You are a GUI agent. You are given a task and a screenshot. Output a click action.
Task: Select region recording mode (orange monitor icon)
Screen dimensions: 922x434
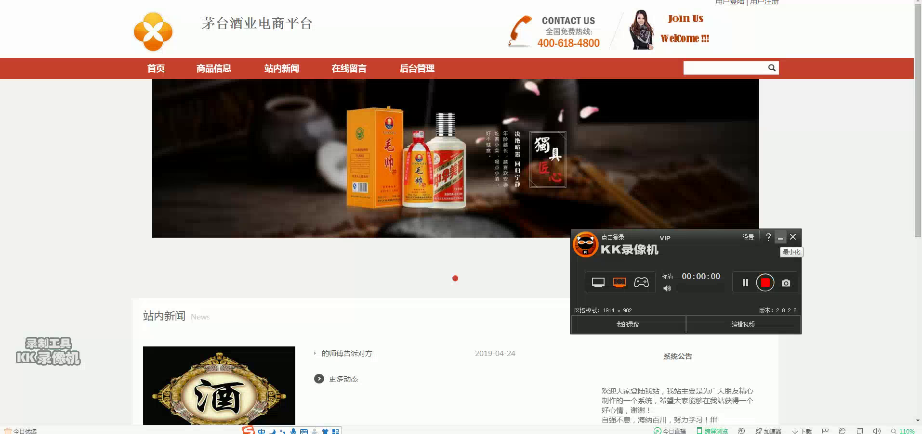[619, 282]
